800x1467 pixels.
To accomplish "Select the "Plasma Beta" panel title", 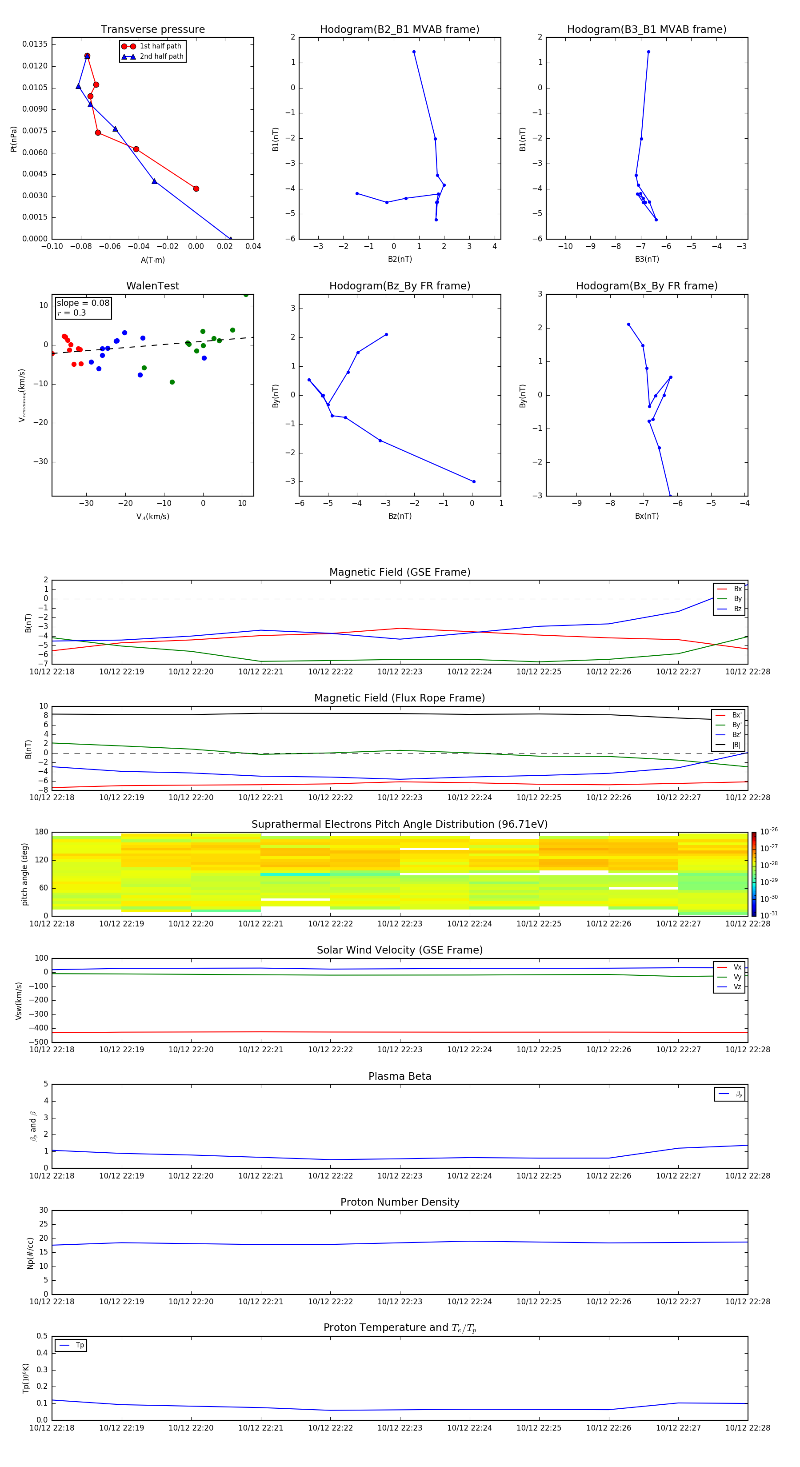I will (x=400, y=1076).
